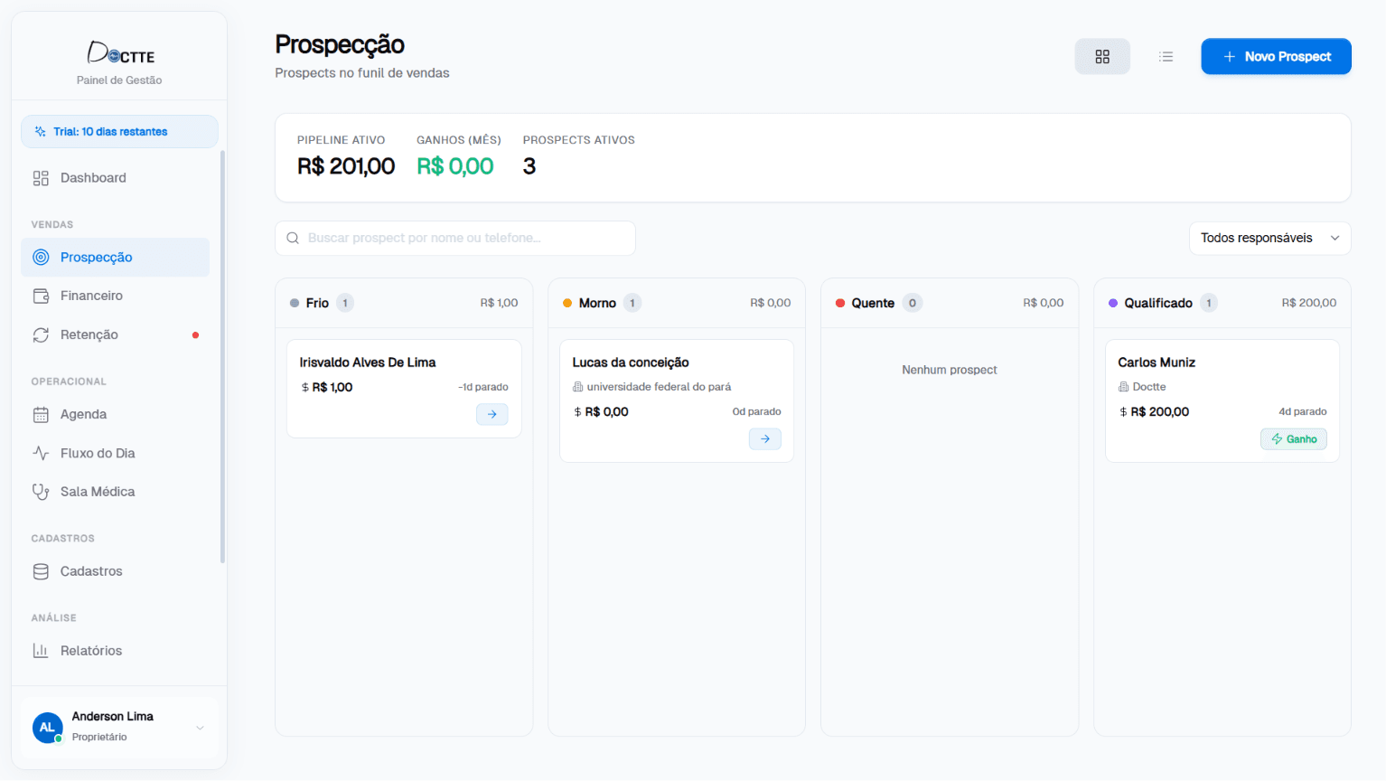
Task: Click the Dashboard grid icon in sidebar
Action: (41, 178)
